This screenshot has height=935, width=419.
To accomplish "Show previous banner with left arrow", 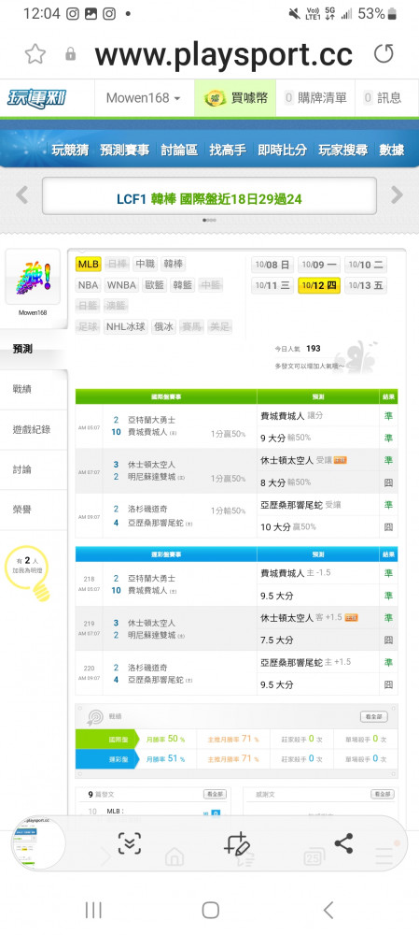I will click(x=22, y=195).
